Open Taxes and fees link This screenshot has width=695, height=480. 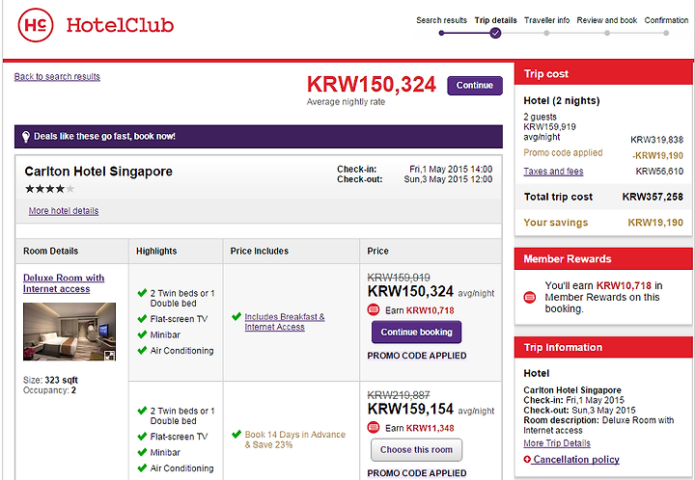[553, 172]
